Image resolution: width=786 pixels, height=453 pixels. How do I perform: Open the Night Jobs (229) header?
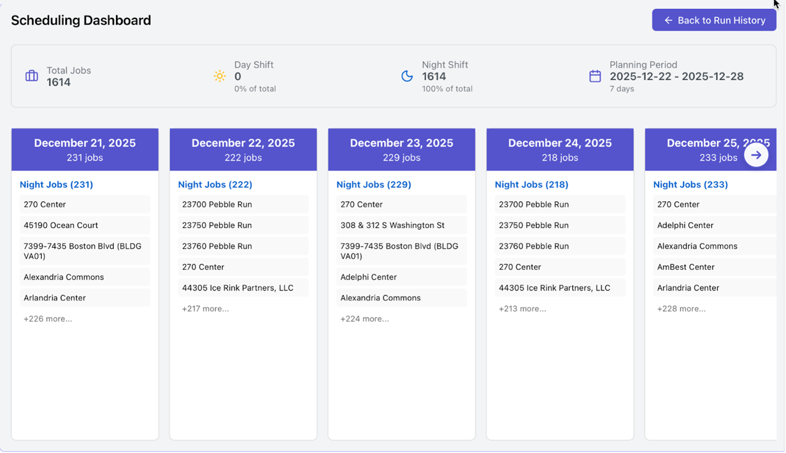373,184
